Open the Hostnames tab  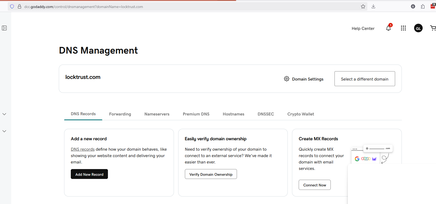point(233,114)
